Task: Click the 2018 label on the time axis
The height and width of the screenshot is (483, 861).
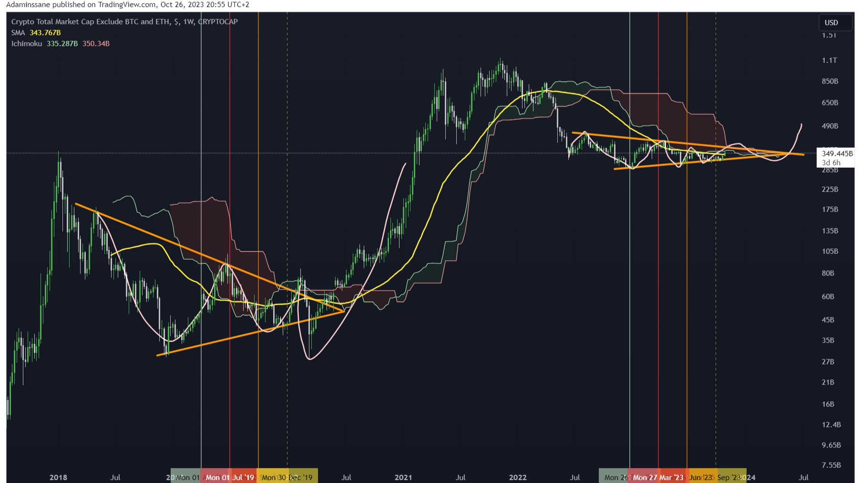Action: click(x=58, y=477)
